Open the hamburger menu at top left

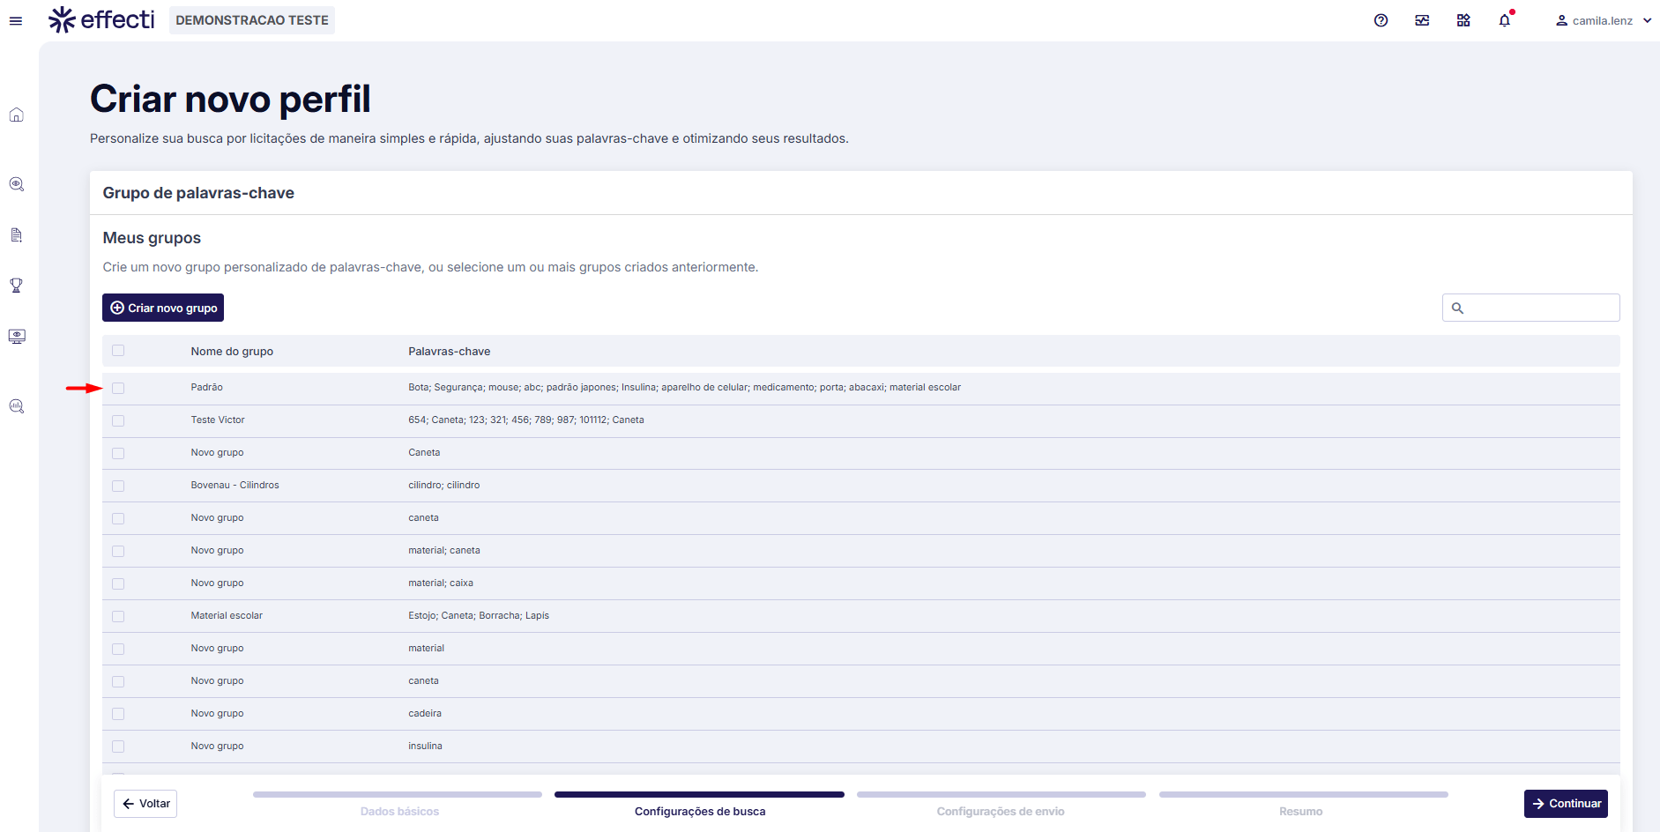coord(16,21)
